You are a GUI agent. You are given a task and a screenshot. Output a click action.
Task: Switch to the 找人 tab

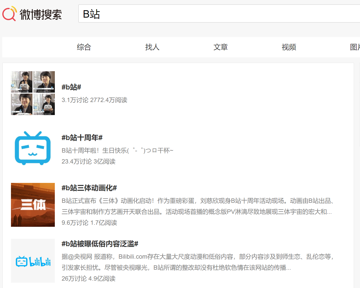point(152,47)
